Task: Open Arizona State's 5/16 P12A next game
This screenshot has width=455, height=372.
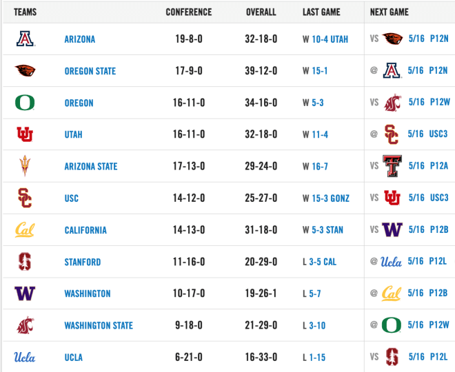Action: tap(428, 166)
